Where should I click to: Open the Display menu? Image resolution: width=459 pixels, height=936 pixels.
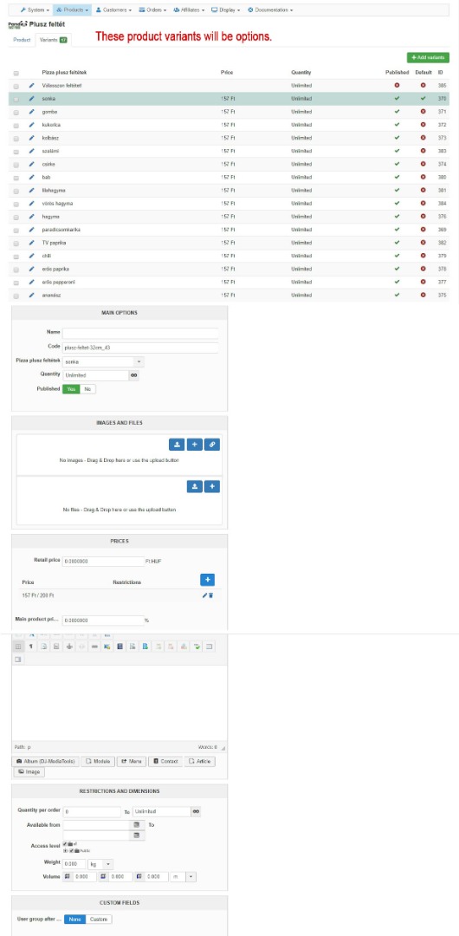coord(226,10)
